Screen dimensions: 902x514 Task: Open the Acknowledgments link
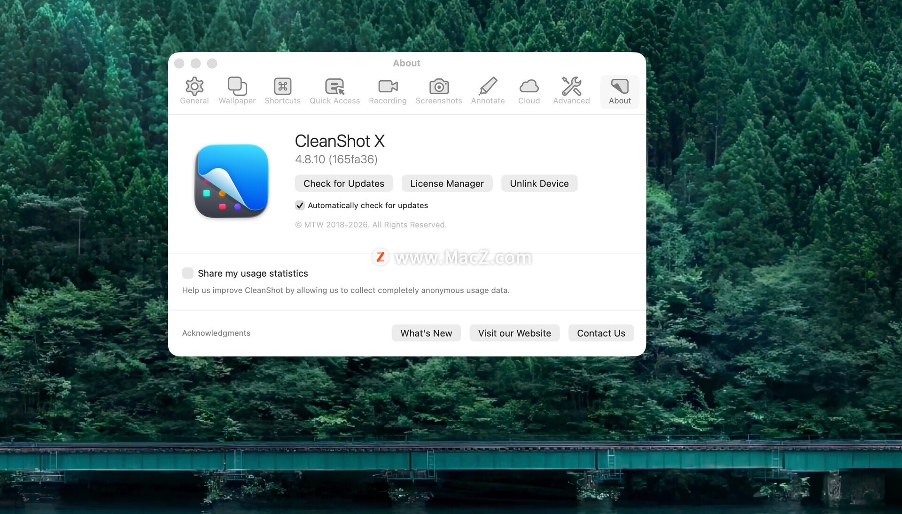point(216,333)
